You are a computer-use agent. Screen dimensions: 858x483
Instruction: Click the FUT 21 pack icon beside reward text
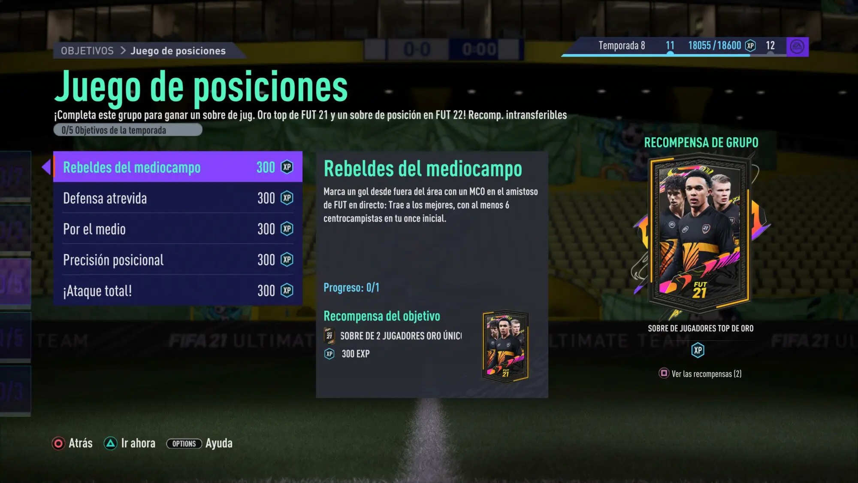pos(329,335)
